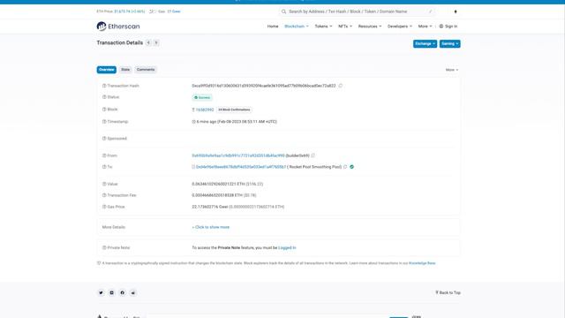The width and height of the screenshot is (565, 318).
Task: Open the Rocket Pool Smoothing Pool address link
Action: coord(241,167)
